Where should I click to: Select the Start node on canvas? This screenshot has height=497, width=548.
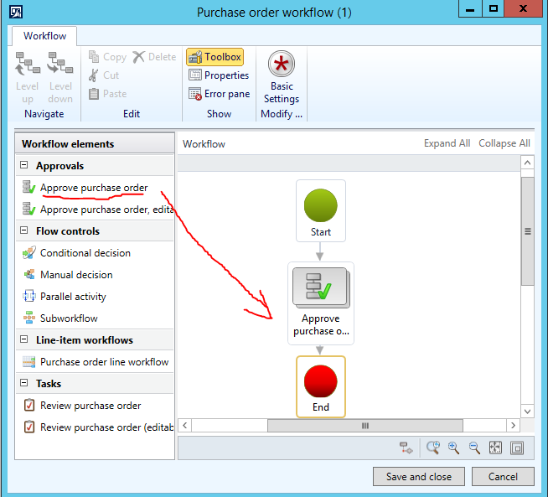click(320, 211)
